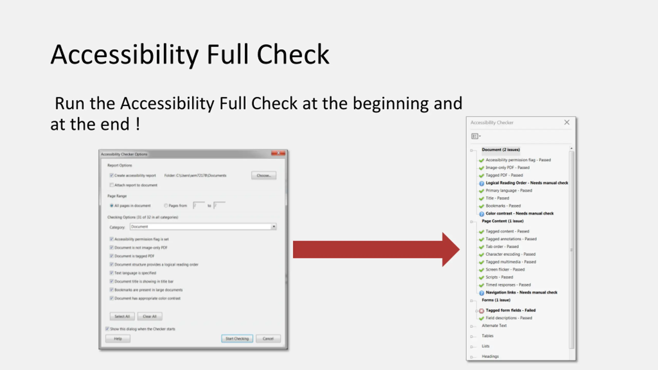This screenshot has height=370, width=658.
Task: Expand the Alternate Text tree node
Action: (472, 326)
